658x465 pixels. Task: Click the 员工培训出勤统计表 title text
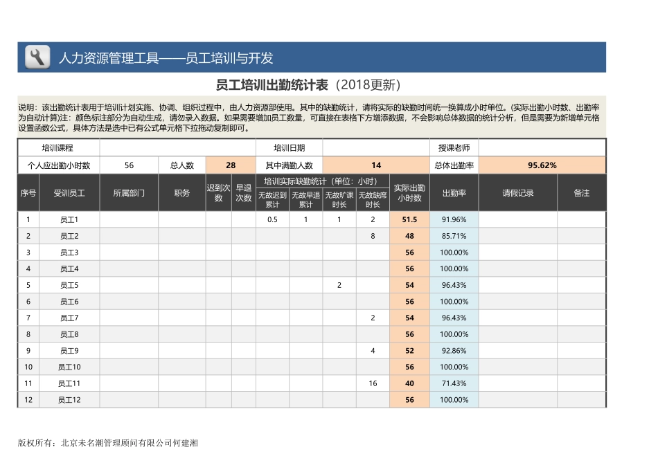click(272, 85)
